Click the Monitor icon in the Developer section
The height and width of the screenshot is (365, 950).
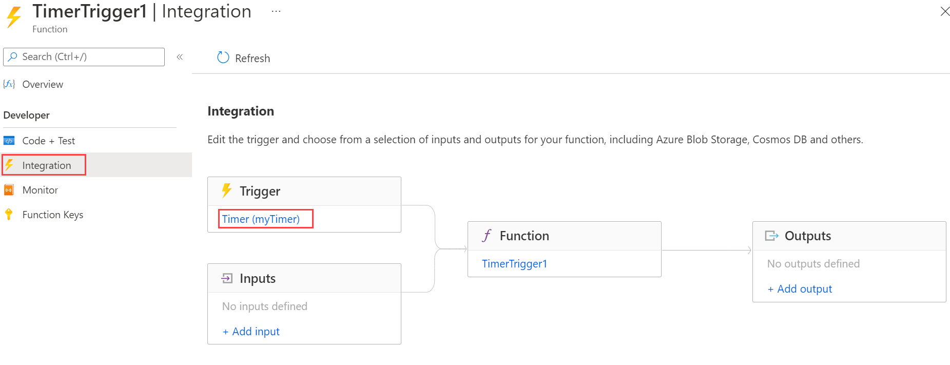9,189
